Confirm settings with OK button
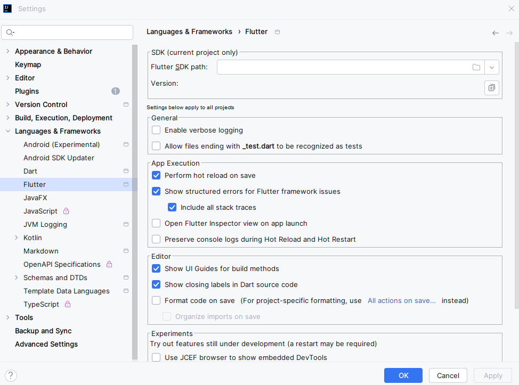Screen dimensions: 519x385 coord(403,375)
